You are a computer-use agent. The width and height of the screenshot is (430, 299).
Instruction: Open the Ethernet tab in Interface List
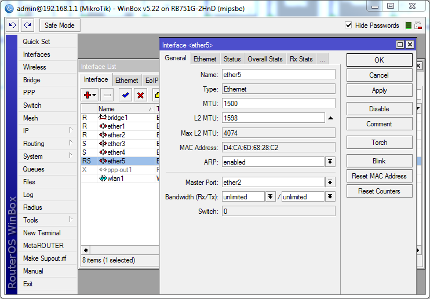(126, 81)
